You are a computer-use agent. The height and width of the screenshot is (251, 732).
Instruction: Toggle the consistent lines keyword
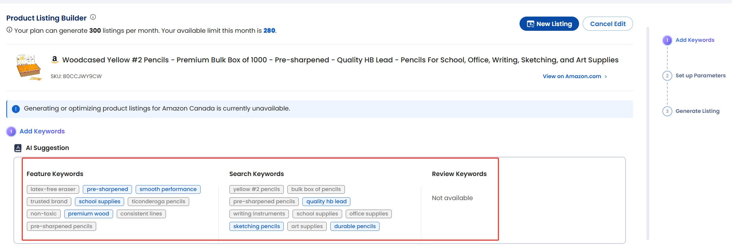pos(141,214)
